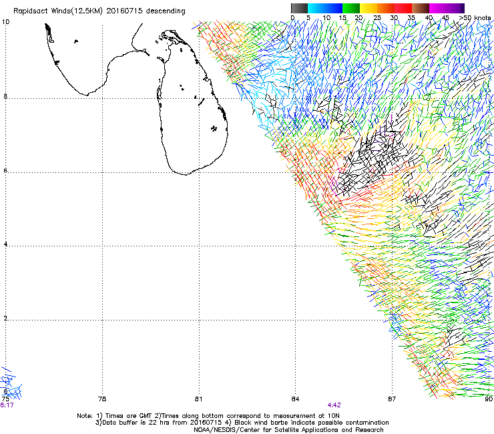Click the '>50 knots' legend label

[475, 17]
